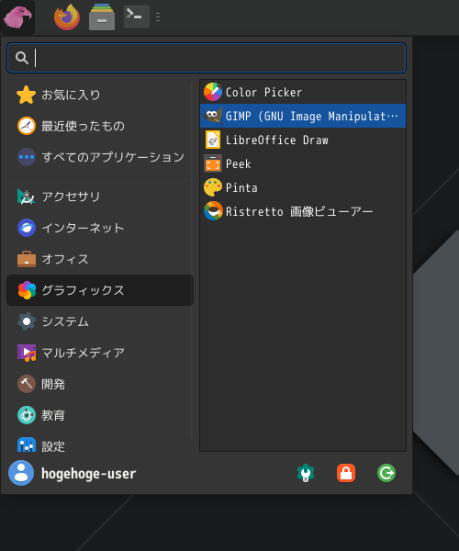Launch the terminal from the panel

click(x=137, y=17)
